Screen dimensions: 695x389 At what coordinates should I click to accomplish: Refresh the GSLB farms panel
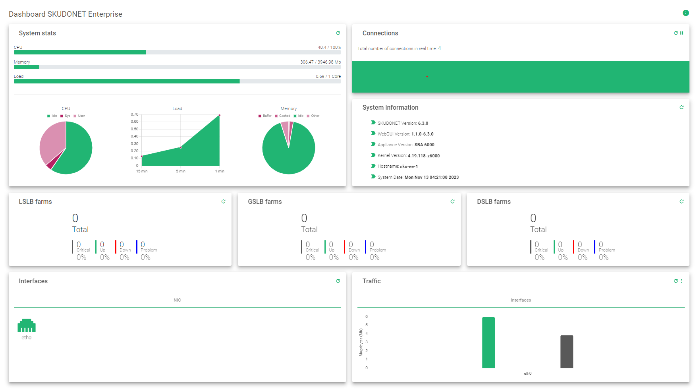point(452,201)
